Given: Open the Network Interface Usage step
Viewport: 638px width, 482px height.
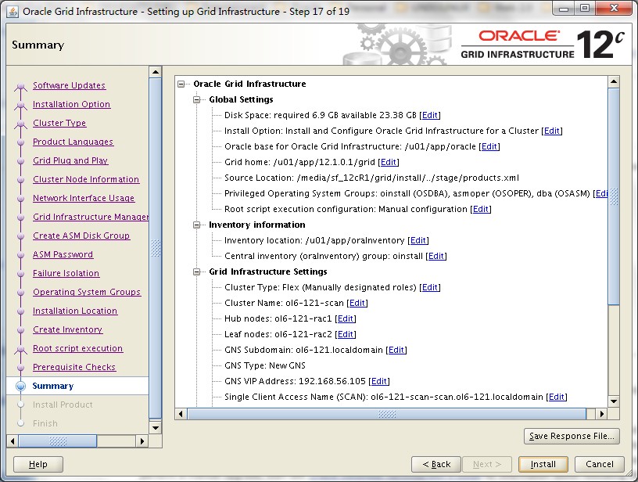Looking at the screenshot, I should (84, 198).
